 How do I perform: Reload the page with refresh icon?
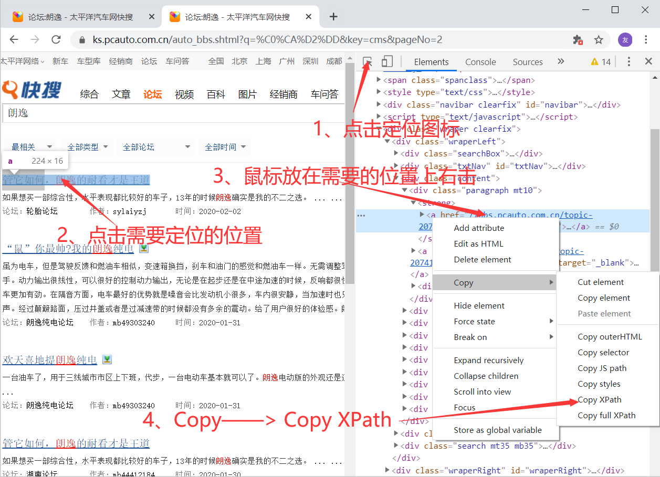pyautogui.click(x=56, y=39)
